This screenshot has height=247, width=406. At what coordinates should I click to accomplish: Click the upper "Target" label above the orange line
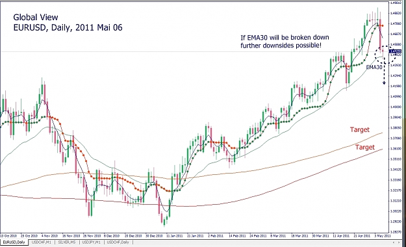(360, 129)
